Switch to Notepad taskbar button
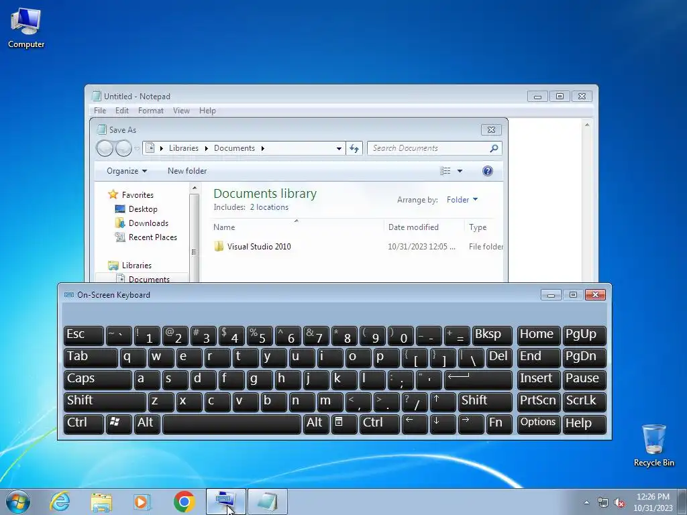The width and height of the screenshot is (687, 515). (268, 502)
